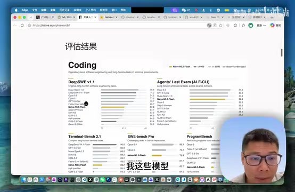The image size is (295, 192).
Task: Click the Coding section title
Action: 83,65
